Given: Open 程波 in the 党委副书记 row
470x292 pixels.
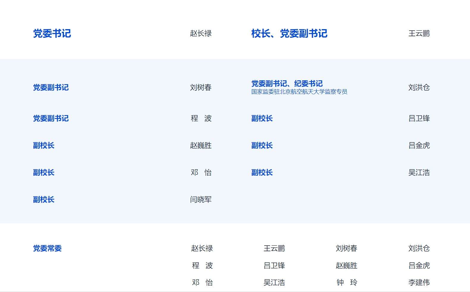Looking at the screenshot, I should pos(201,118).
